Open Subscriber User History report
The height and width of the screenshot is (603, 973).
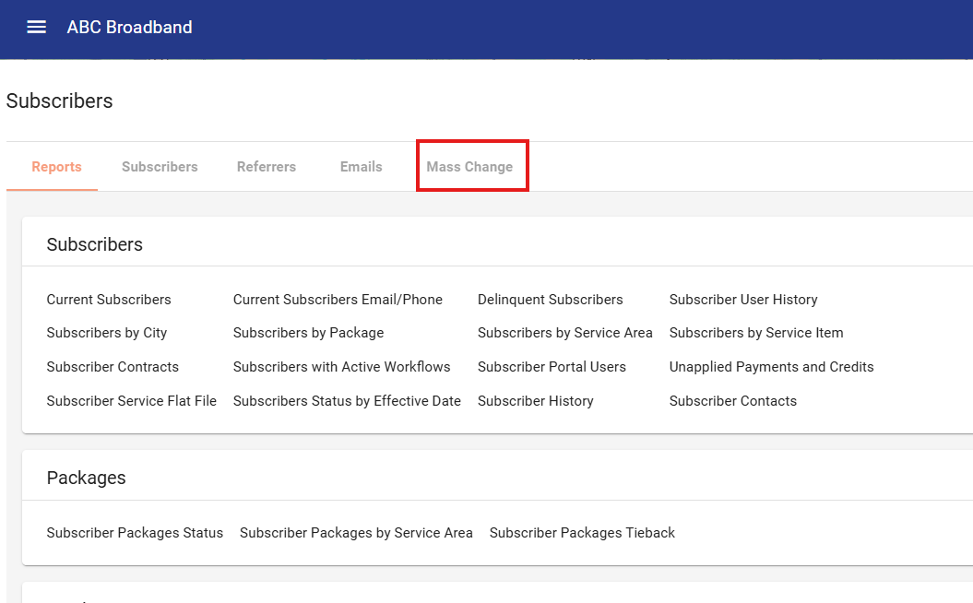point(743,300)
